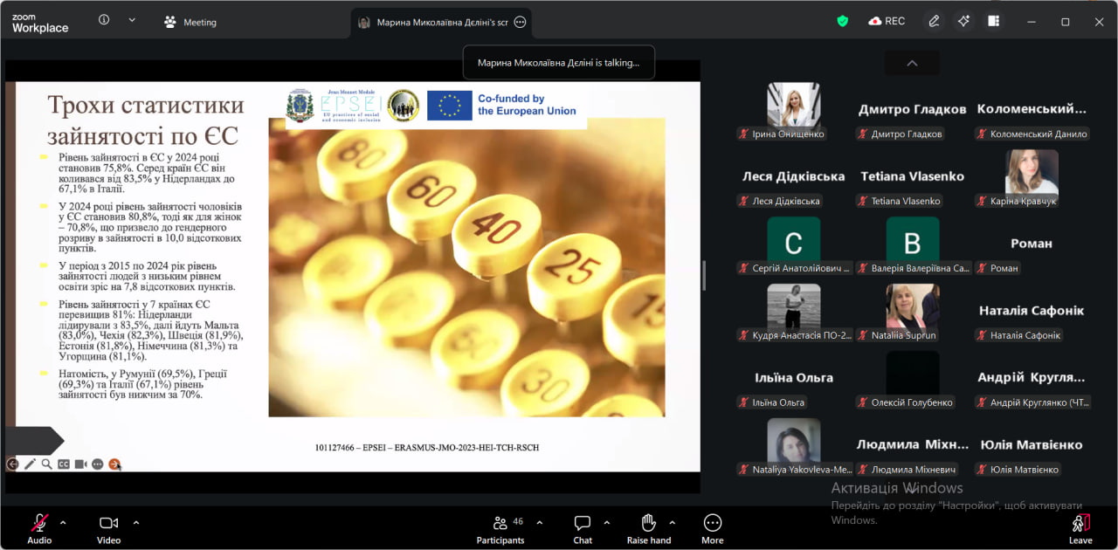The image size is (1118, 550).
Task: Unmute the microphone with Audio button
Action: click(x=39, y=528)
